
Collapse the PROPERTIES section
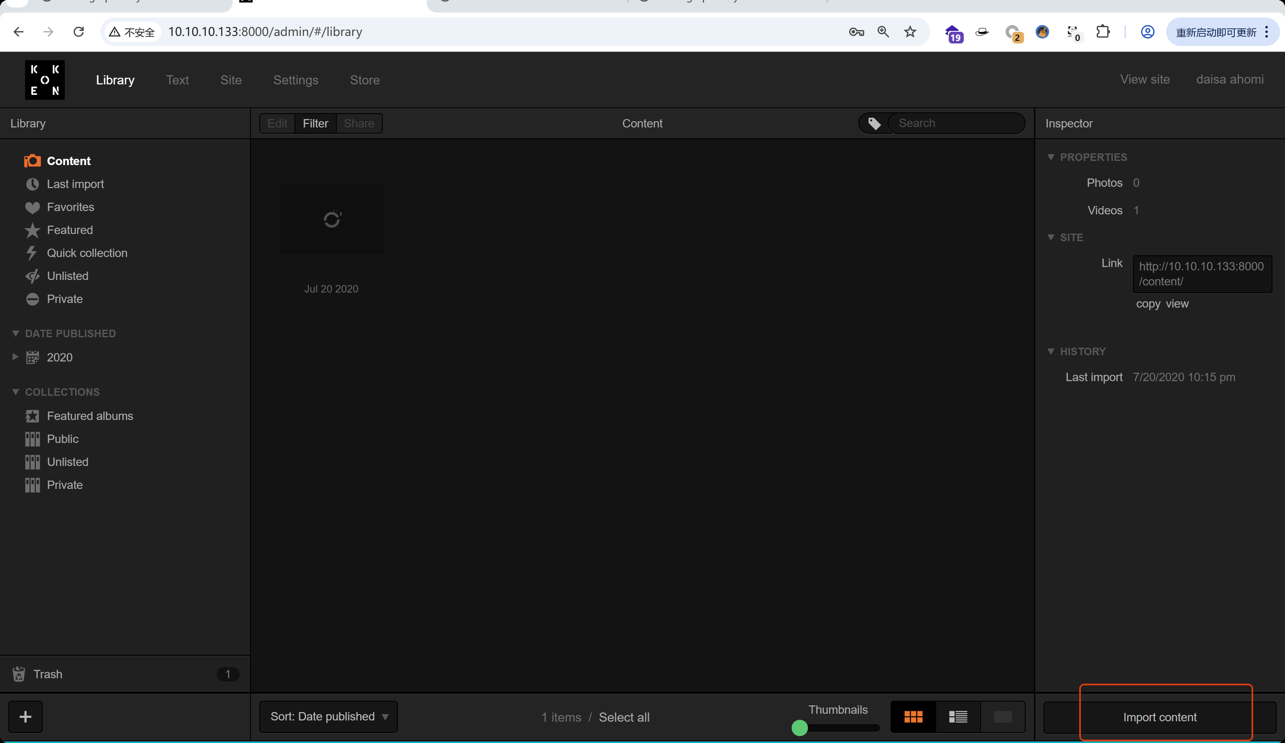coord(1050,158)
